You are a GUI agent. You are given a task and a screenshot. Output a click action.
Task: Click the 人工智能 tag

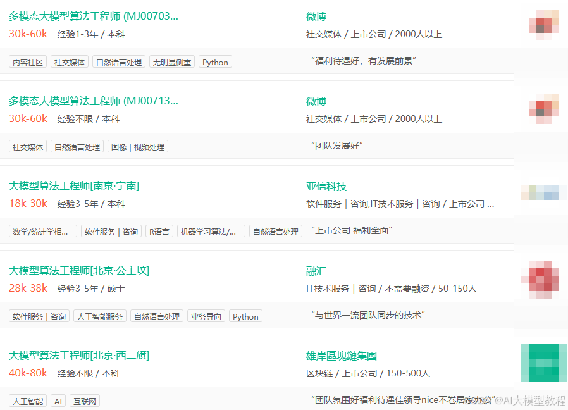click(x=28, y=401)
